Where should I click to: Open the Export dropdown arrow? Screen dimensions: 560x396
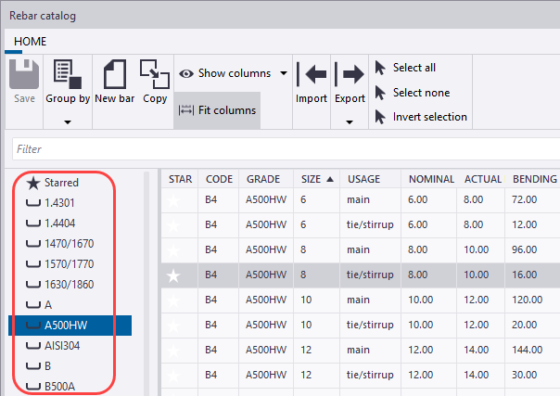[x=350, y=121]
